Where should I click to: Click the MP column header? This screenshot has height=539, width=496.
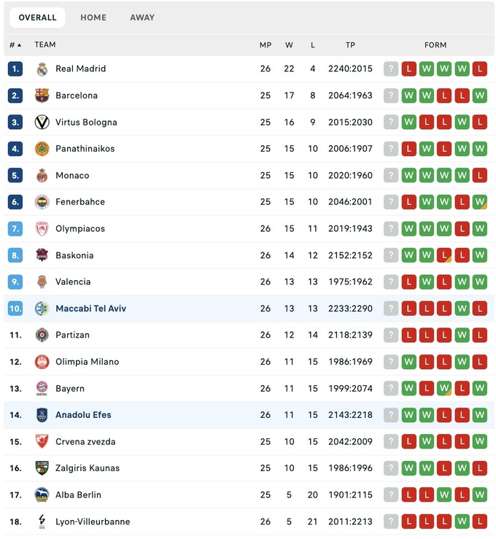tap(266, 45)
